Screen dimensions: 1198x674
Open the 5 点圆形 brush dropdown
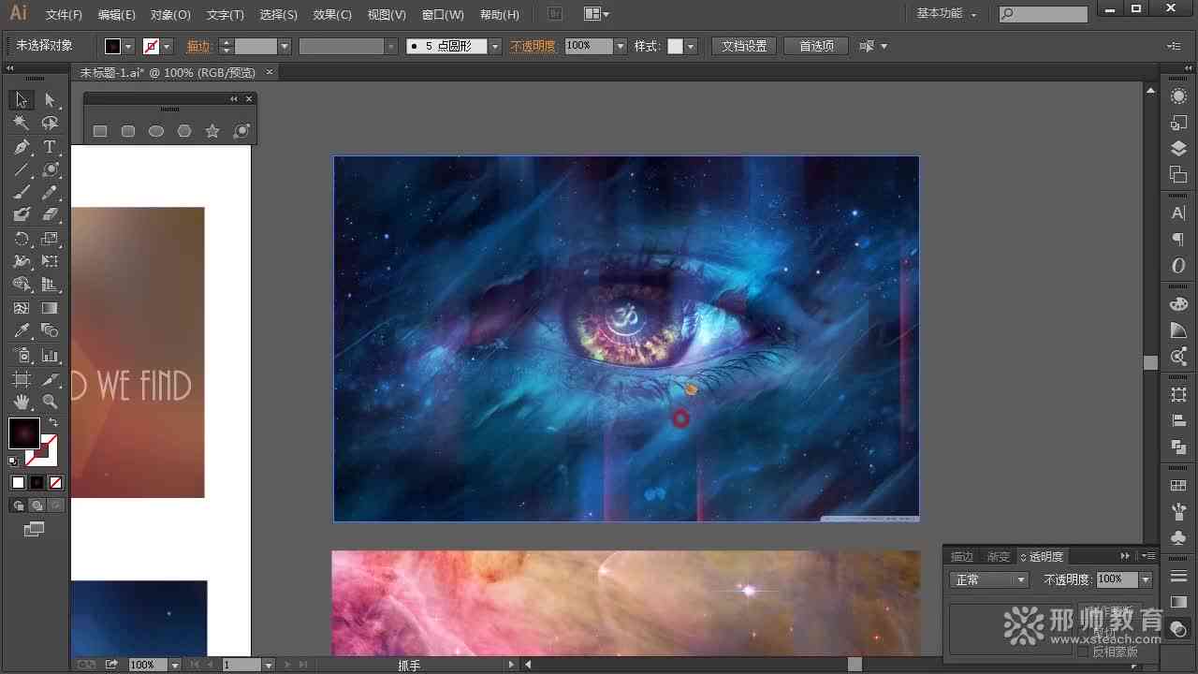point(495,46)
